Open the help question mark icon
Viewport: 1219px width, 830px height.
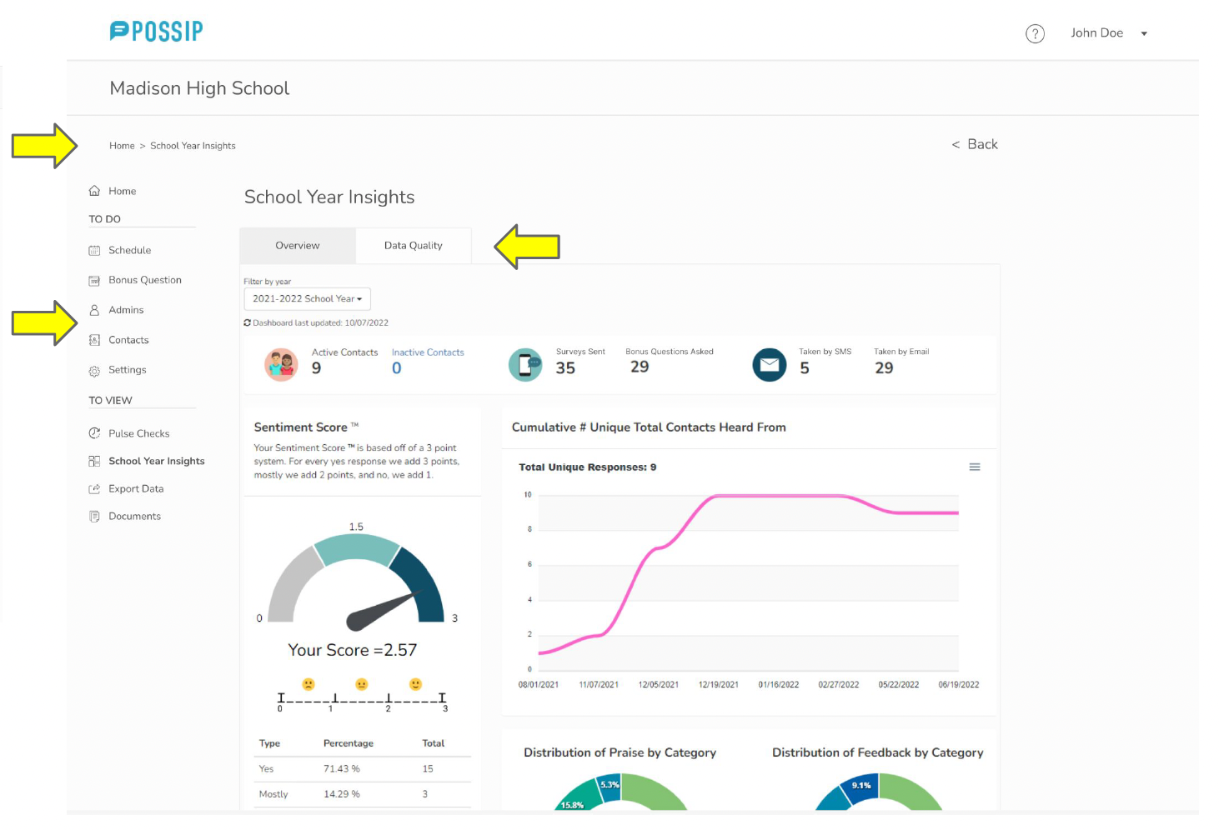coord(1035,34)
